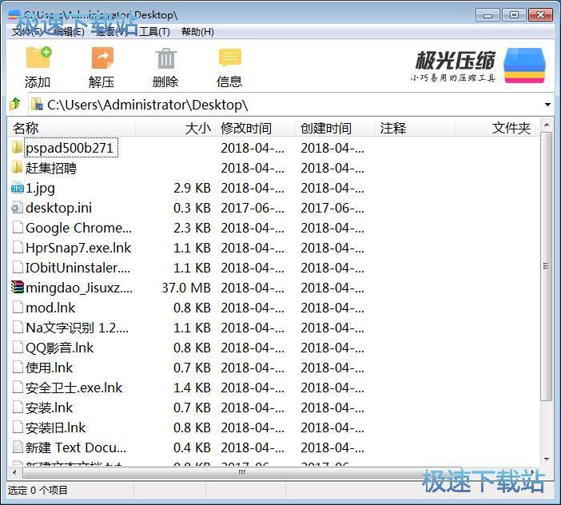Click the Add (添加) toolbar icon
The image size is (561, 505).
tap(38, 58)
